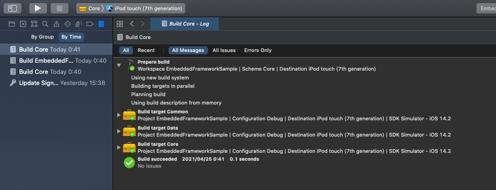This screenshot has width=496, height=190.
Task: Toggle the navigator sidebar visibility
Action: tap(13, 8)
